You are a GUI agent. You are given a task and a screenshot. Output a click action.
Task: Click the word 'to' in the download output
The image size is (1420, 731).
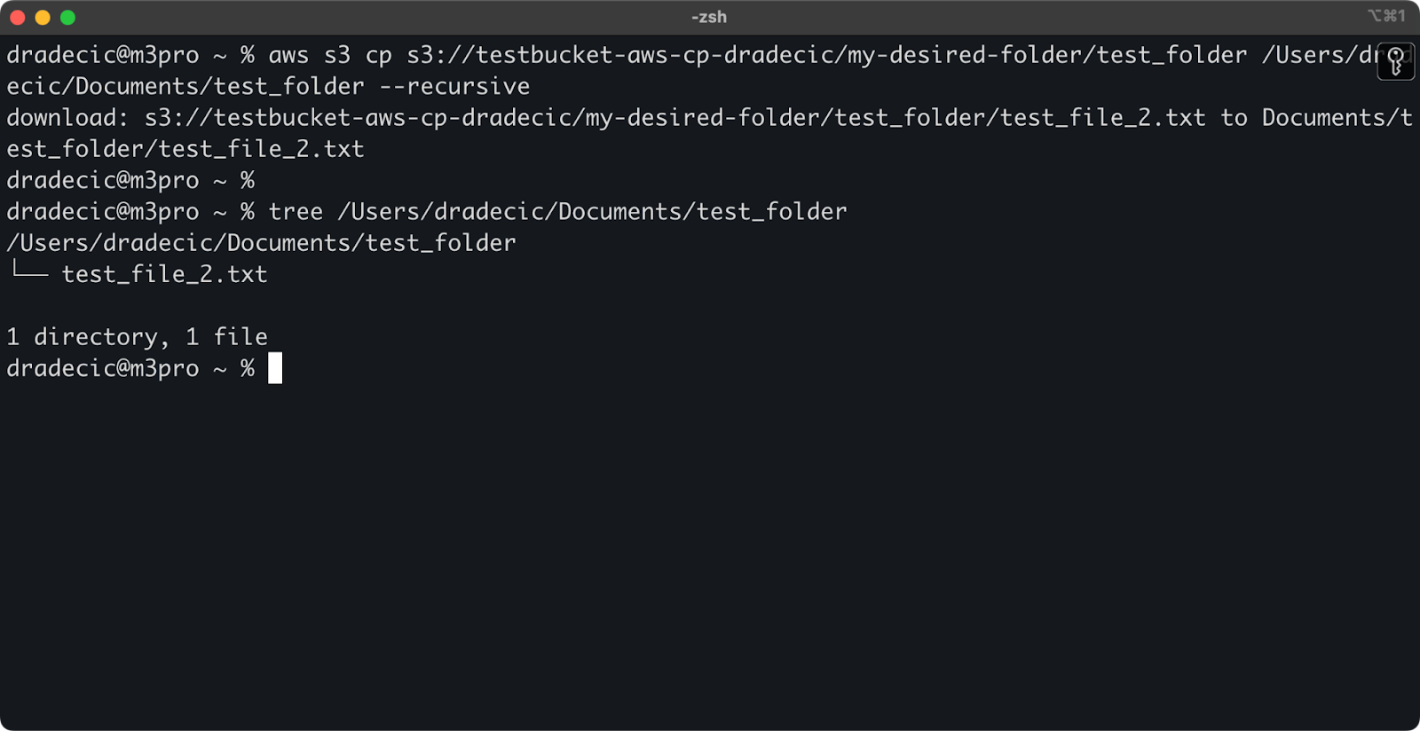tap(1234, 118)
